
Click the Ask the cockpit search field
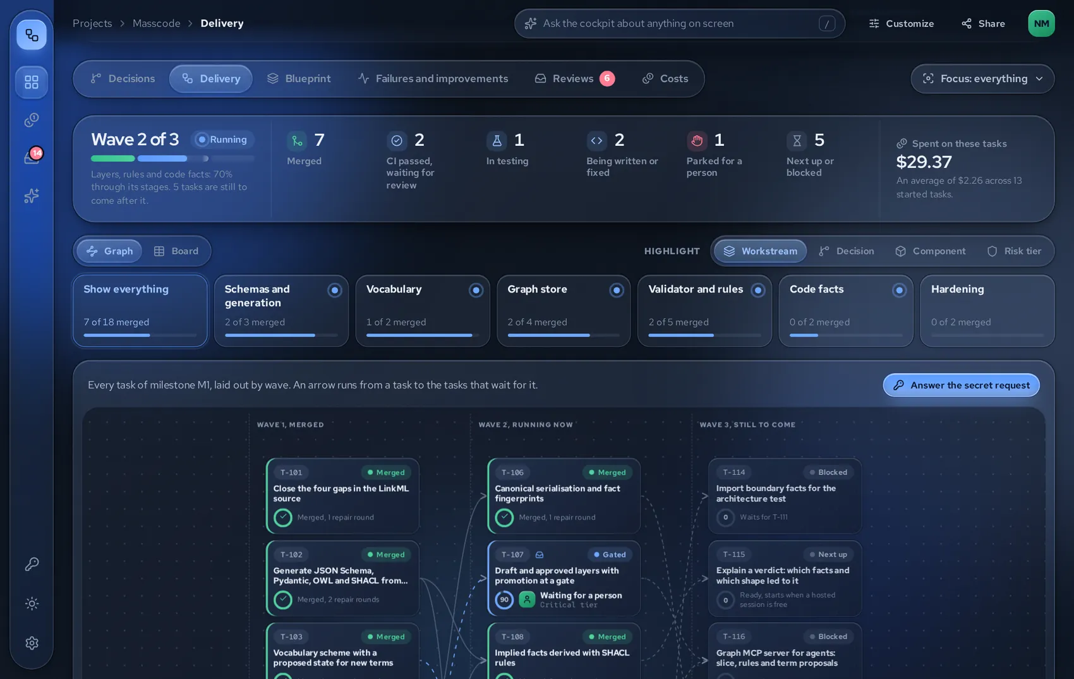[679, 23]
